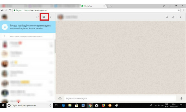The width and height of the screenshot is (186, 112).
Task: Click the 'Seguro' padlock site info
Action: pos(18,10)
